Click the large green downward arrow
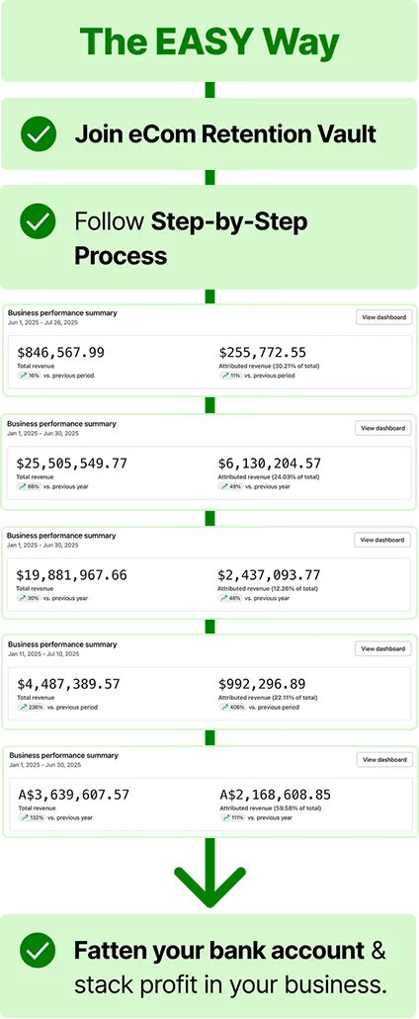Screen dimensions: 419x1019 [209, 874]
